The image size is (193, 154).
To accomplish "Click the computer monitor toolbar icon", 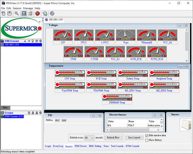I will 24,13.
